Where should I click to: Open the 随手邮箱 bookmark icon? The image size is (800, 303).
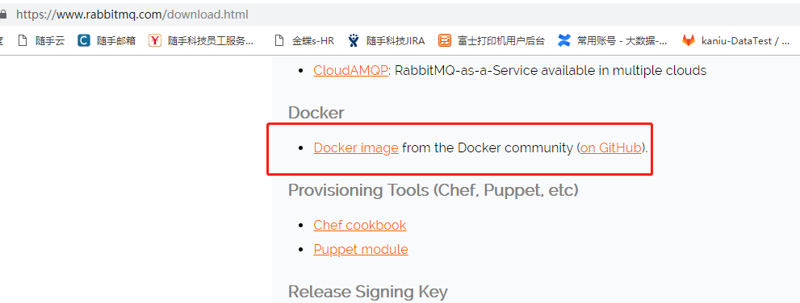pos(84,41)
